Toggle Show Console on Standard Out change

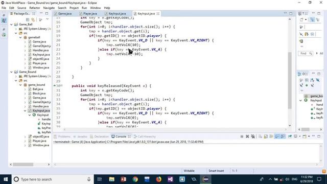pos(277,136)
